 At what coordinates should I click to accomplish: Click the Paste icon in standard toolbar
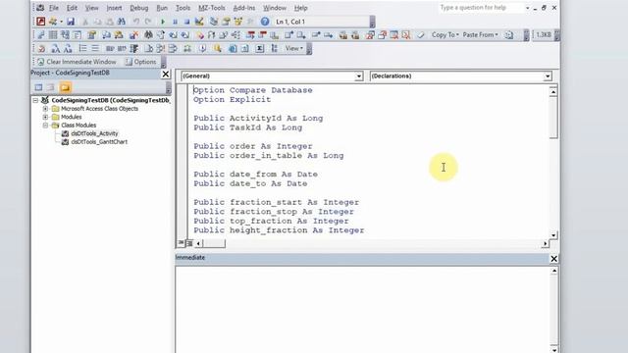coord(109,22)
